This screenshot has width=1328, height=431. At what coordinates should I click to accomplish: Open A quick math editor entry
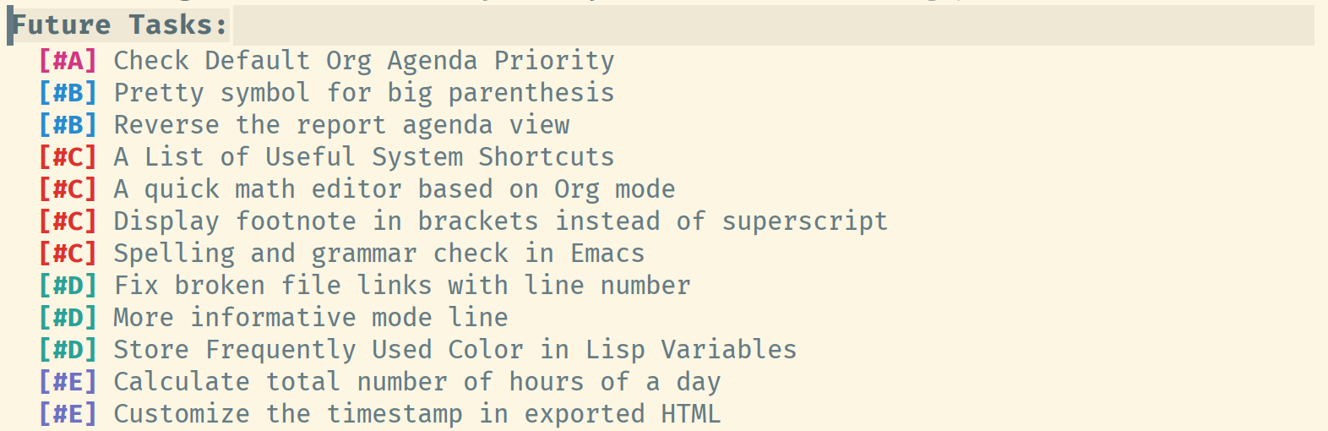pos(395,189)
